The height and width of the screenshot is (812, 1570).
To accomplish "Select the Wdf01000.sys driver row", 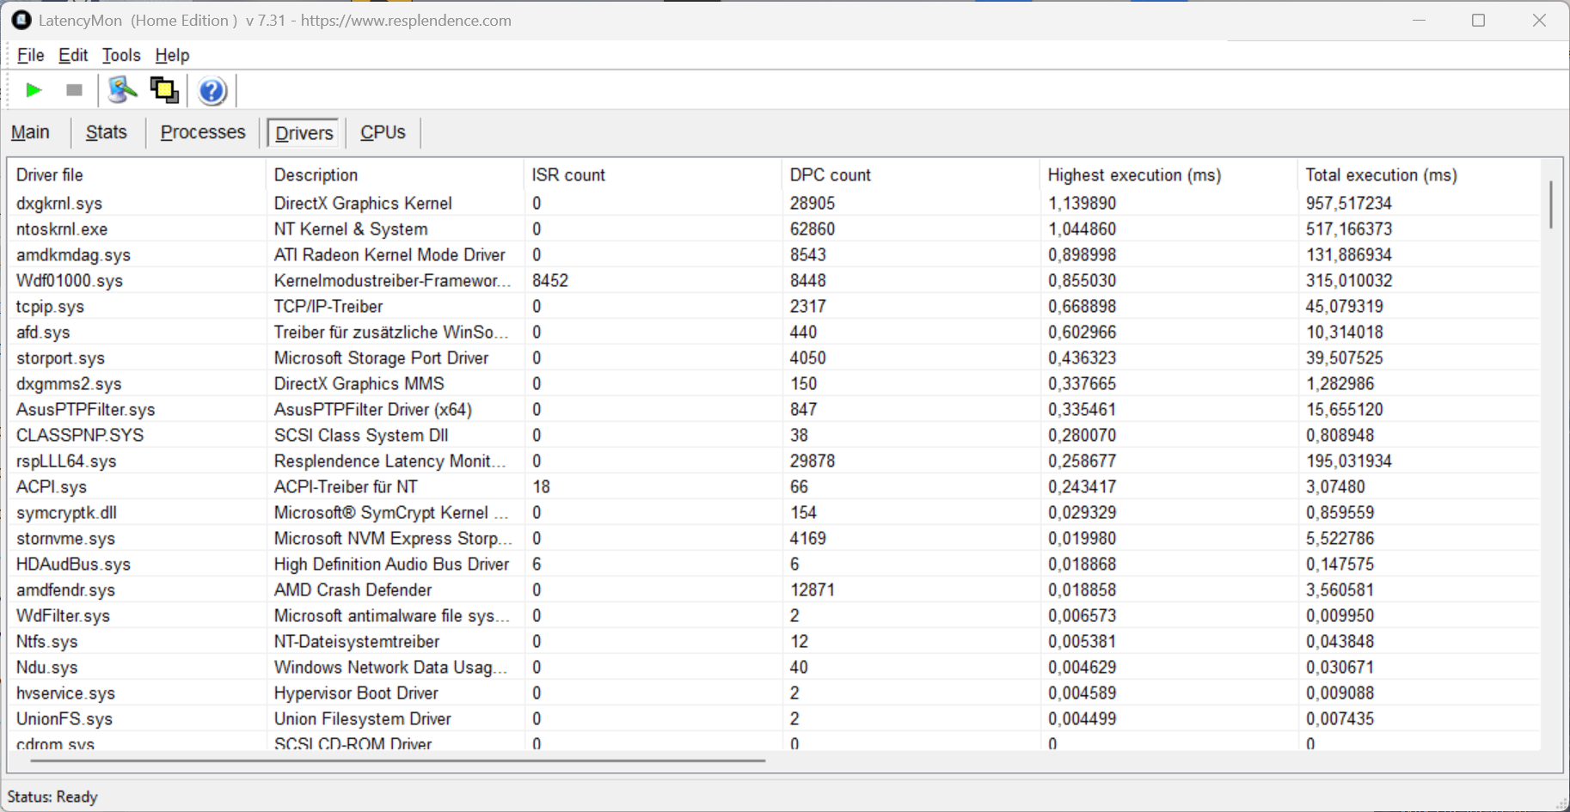I will [x=70, y=281].
